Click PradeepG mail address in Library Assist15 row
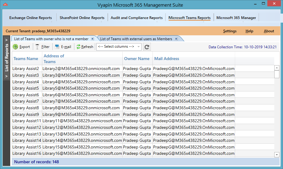The image size is (283, 169). click(194, 147)
